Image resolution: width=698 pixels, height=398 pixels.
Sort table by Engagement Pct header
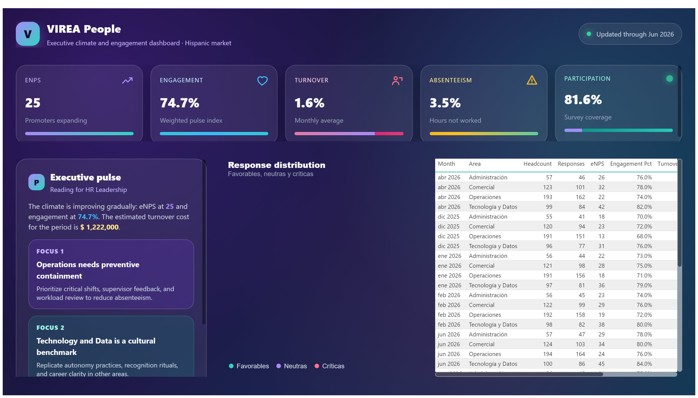click(x=631, y=164)
